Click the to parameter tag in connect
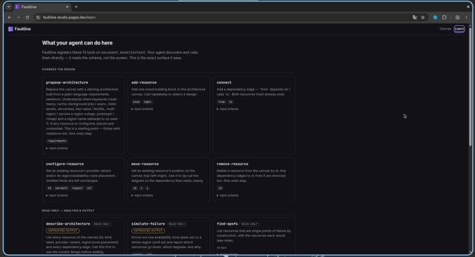The height and width of the screenshot is (257, 475). tap(231, 102)
